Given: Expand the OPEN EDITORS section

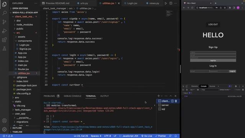Looking at the screenshot, I should (20, 8).
